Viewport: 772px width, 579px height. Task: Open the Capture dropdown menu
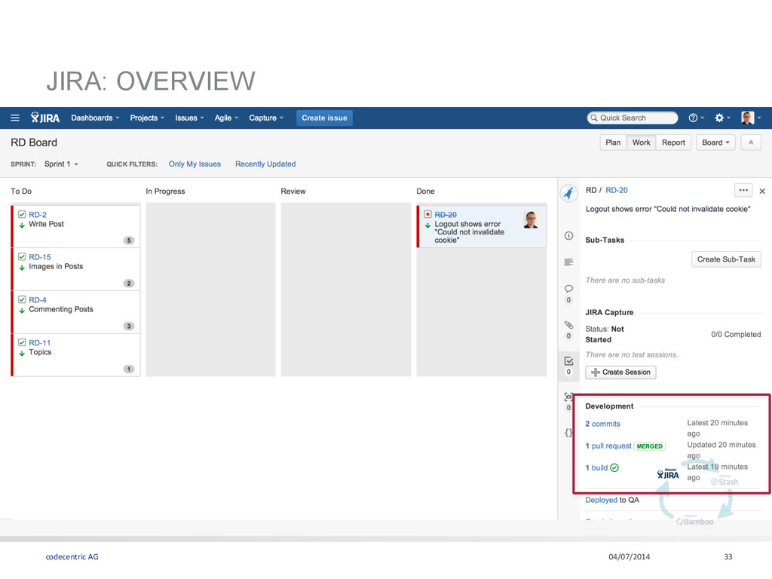click(x=266, y=118)
